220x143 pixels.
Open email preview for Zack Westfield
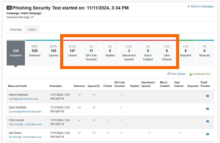208,109
